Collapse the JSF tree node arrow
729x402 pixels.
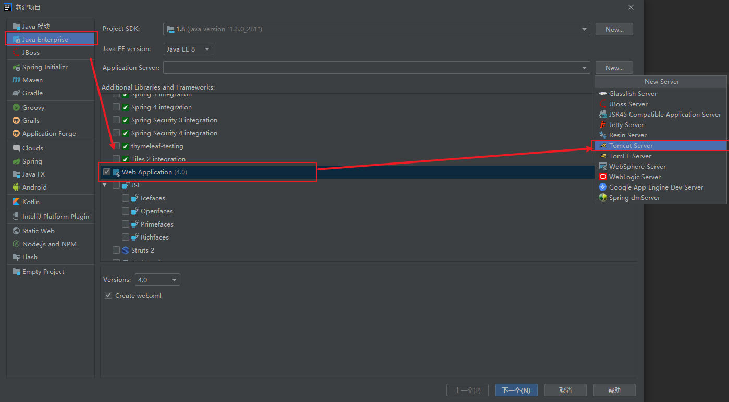[105, 185]
